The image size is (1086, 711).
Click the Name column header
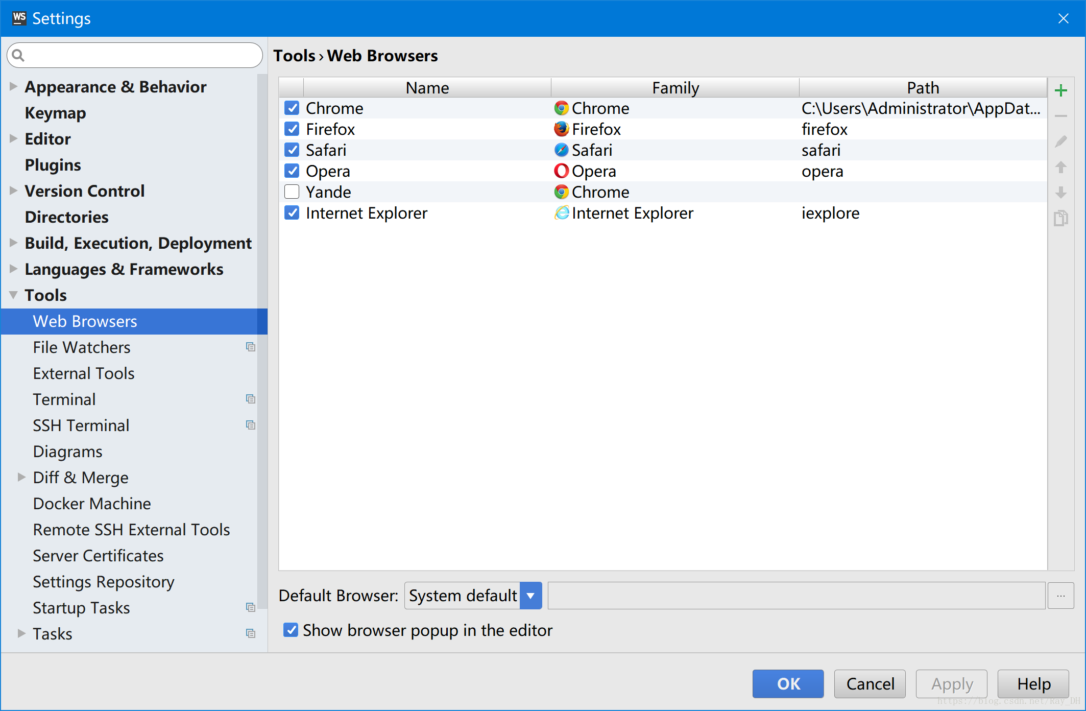pyautogui.click(x=427, y=88)
